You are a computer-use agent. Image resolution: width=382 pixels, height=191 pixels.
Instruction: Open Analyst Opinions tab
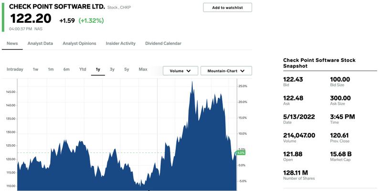coord(79,43)
